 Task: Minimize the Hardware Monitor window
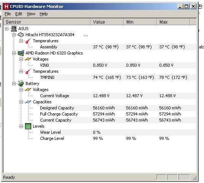point(180,6)
